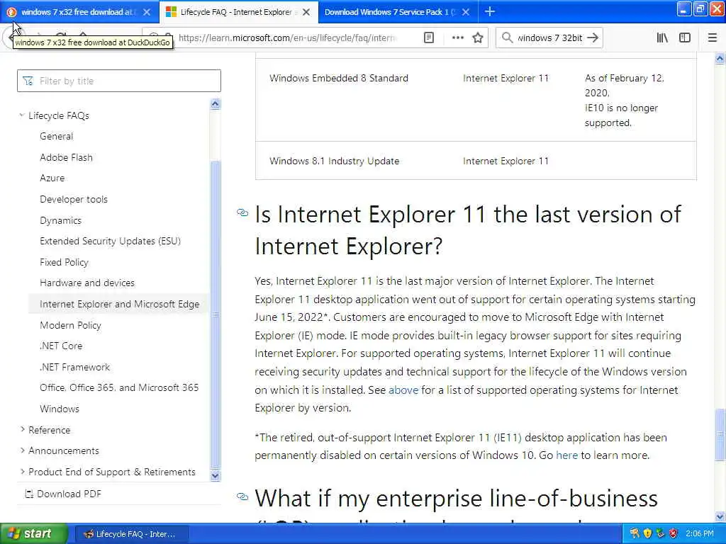This screenshot has height=544, width=726.
Task: Open the .NET Framework entry
Action: [75, 368]
